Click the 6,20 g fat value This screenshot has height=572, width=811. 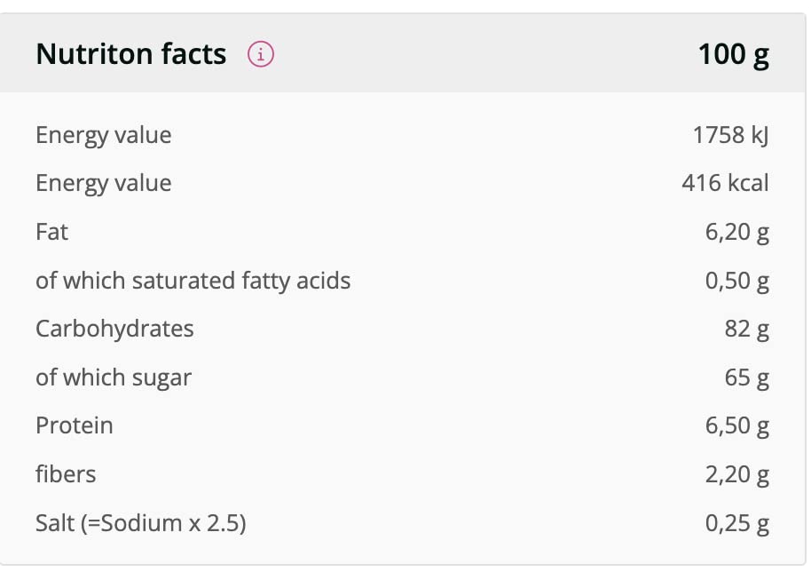tap(736, 232)
